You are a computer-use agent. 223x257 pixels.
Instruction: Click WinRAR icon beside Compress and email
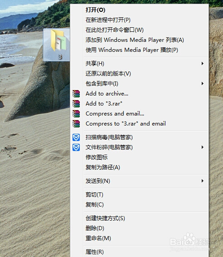tap(76, 114)
